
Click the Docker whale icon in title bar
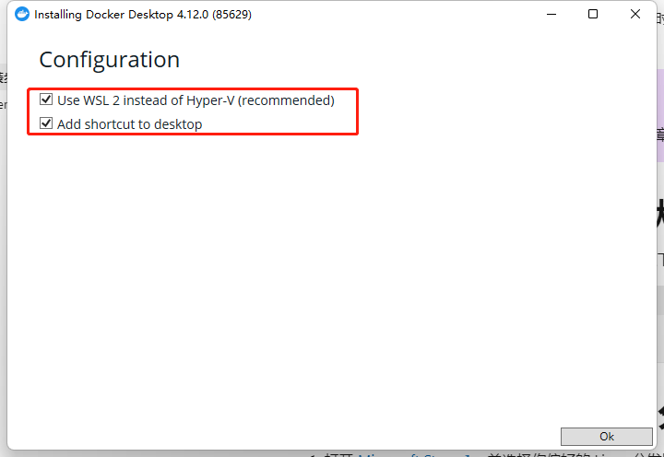[22, 14]
